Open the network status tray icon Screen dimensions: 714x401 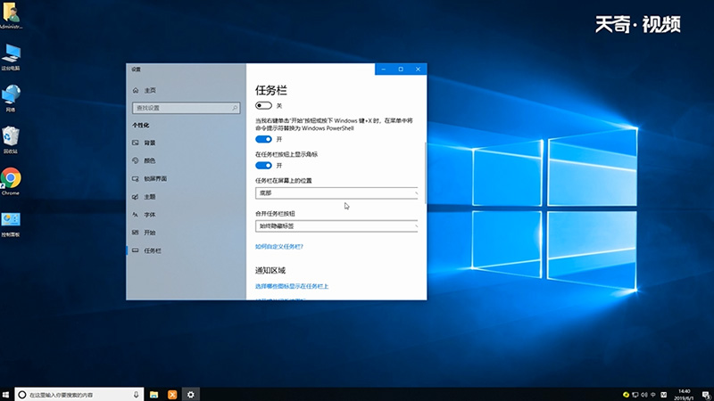(x=635, y=395)
